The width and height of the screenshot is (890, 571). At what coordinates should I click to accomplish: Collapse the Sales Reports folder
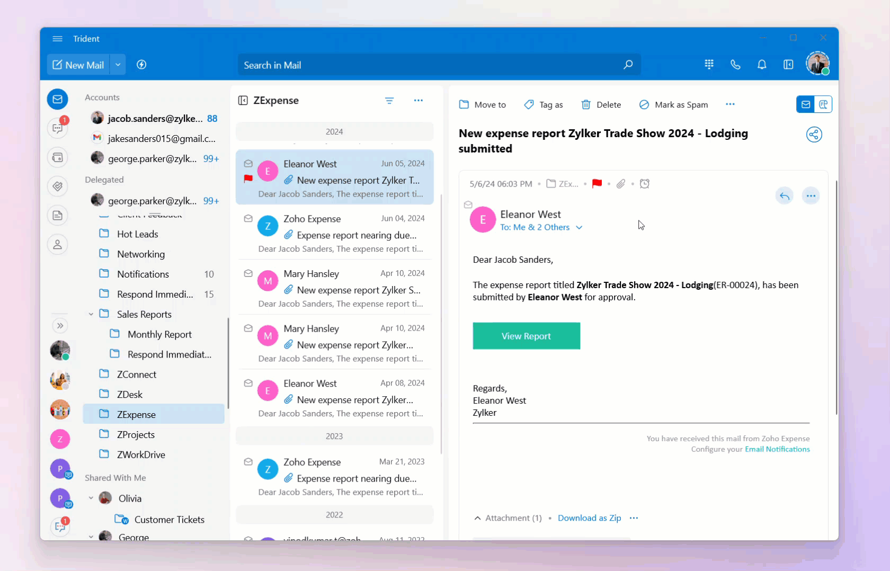pyautogui.click(x=91, y=315)
